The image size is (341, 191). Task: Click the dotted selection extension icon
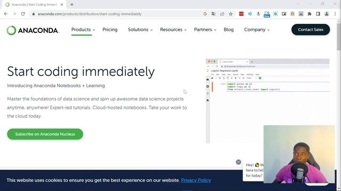click(301, 14)
